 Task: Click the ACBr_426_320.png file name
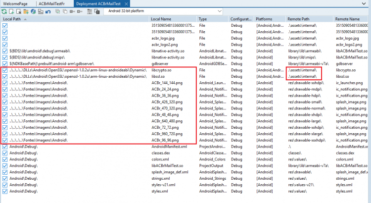pos(167,102)
